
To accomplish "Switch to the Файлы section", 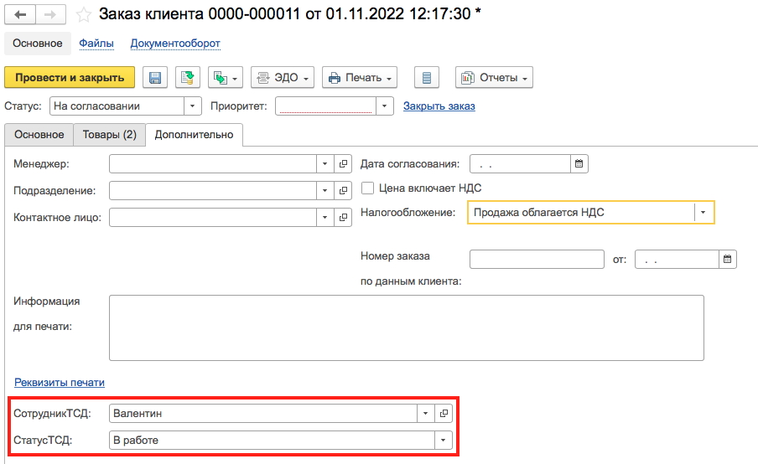I will coord(96,43).
